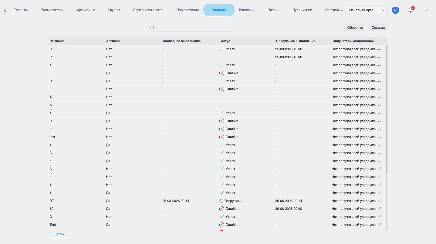
Task: Open the Потоки tab
Action: [273, 10]
